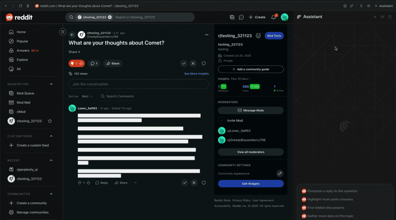Viewport: 396px width, 220px height.
Task: Edit Community Appearance with pencil icon
Action: click(280, 174)
